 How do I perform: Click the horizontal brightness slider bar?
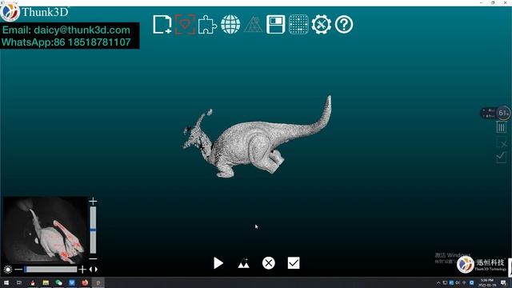[x=50, y=270]
